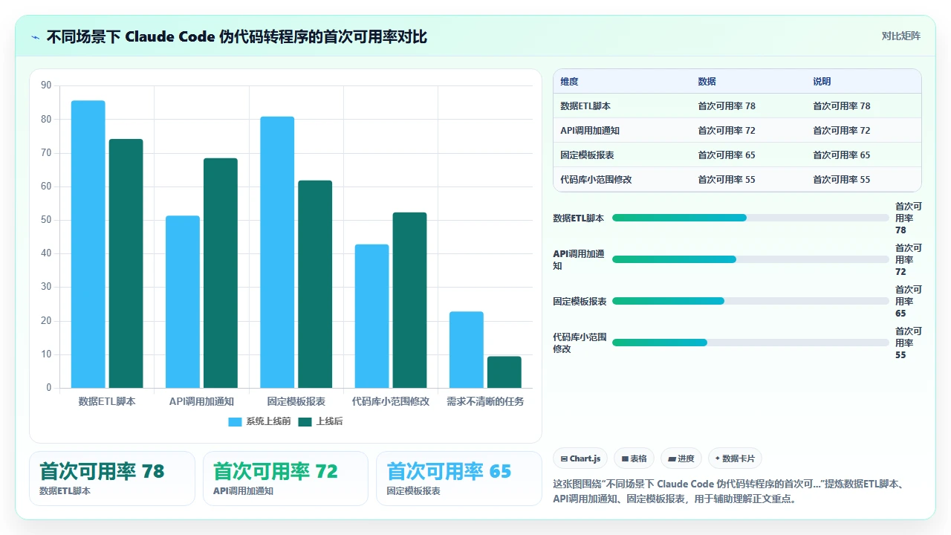Image resolution: width=951 pixels, height=535 pixels.
Task: Click the 0 tick label on the y-axis
Action: coord(49,388)
